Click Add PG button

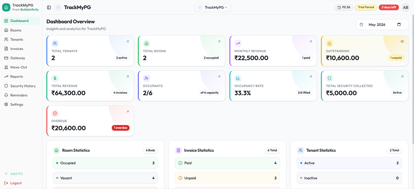coord(21,174)
